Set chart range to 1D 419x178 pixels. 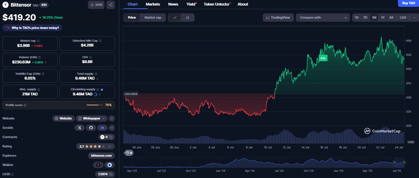click(x=357, y=18)
